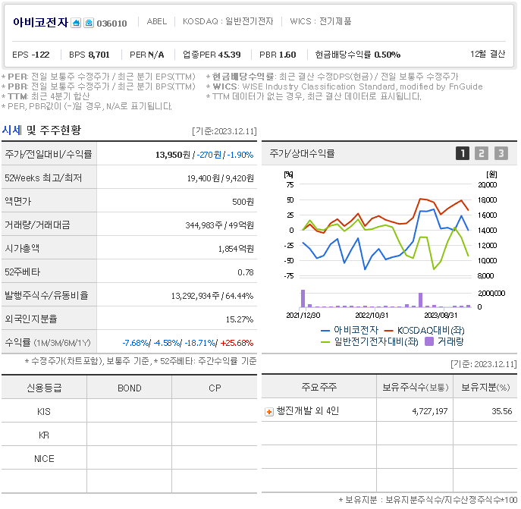Select shares held value 4,727,197
521x509 pixels.
[x=430, y=412]
